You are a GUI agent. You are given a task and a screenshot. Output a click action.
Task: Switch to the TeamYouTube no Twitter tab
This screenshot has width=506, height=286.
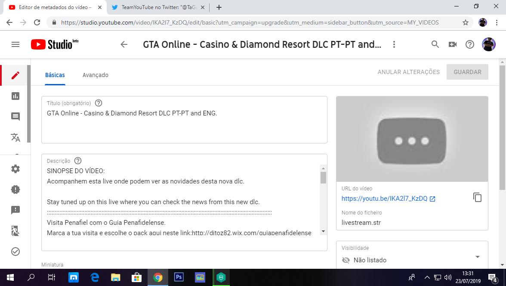point(158,7)
